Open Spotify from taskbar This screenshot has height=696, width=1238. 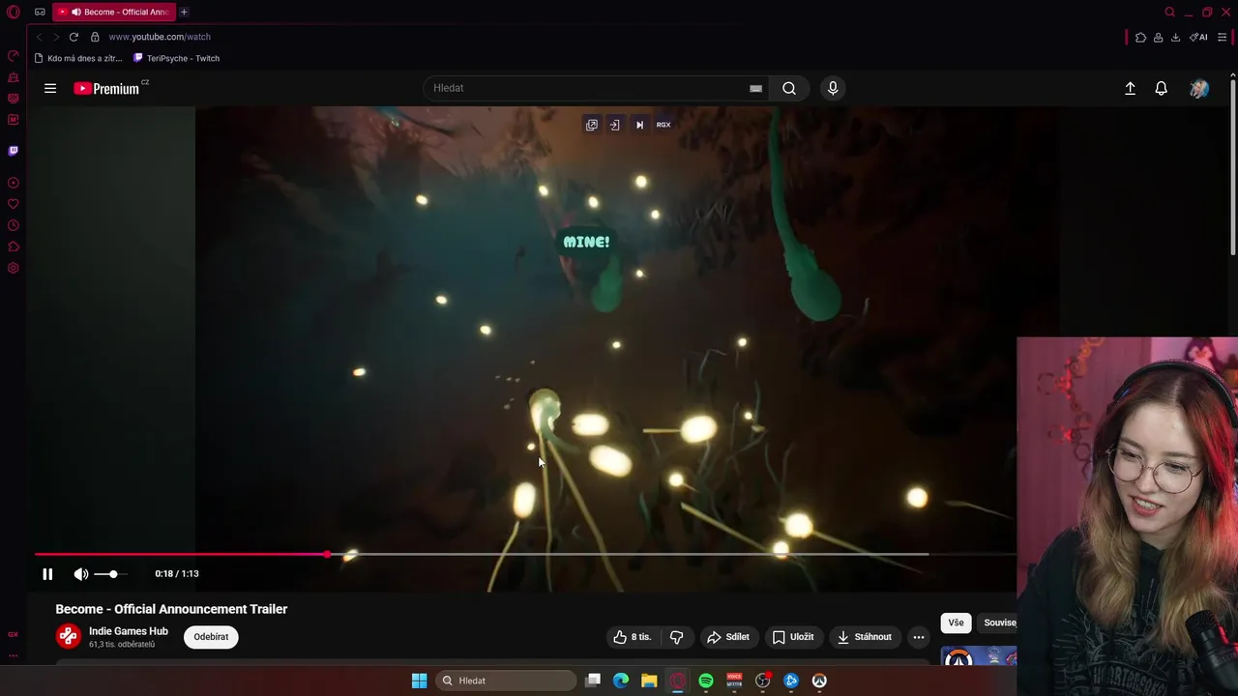(x=706, y=681)
